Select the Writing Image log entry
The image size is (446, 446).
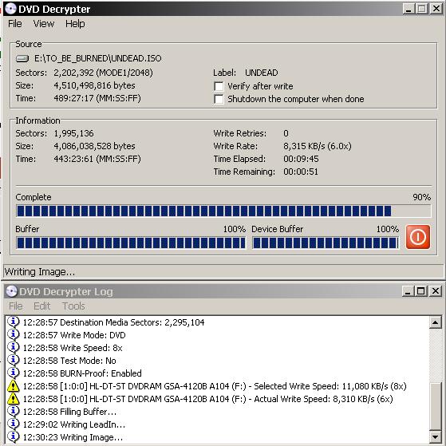tap(73, 437)
